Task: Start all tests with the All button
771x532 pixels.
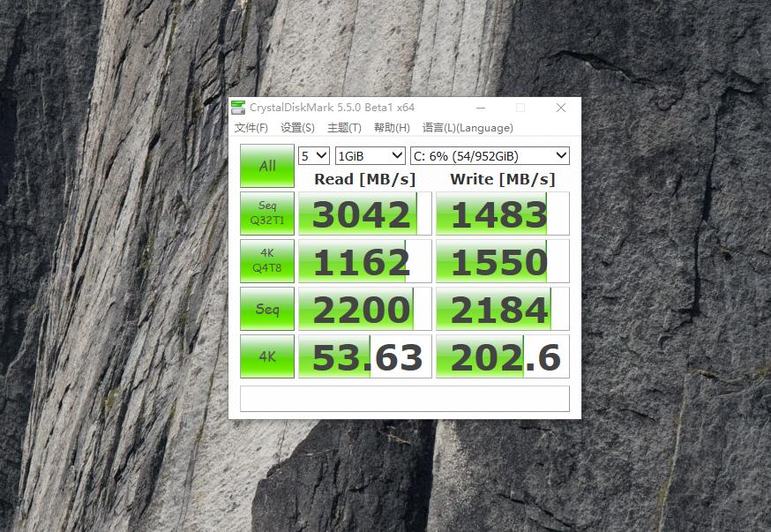Action: pyautogui.click(x=266, y=164)
